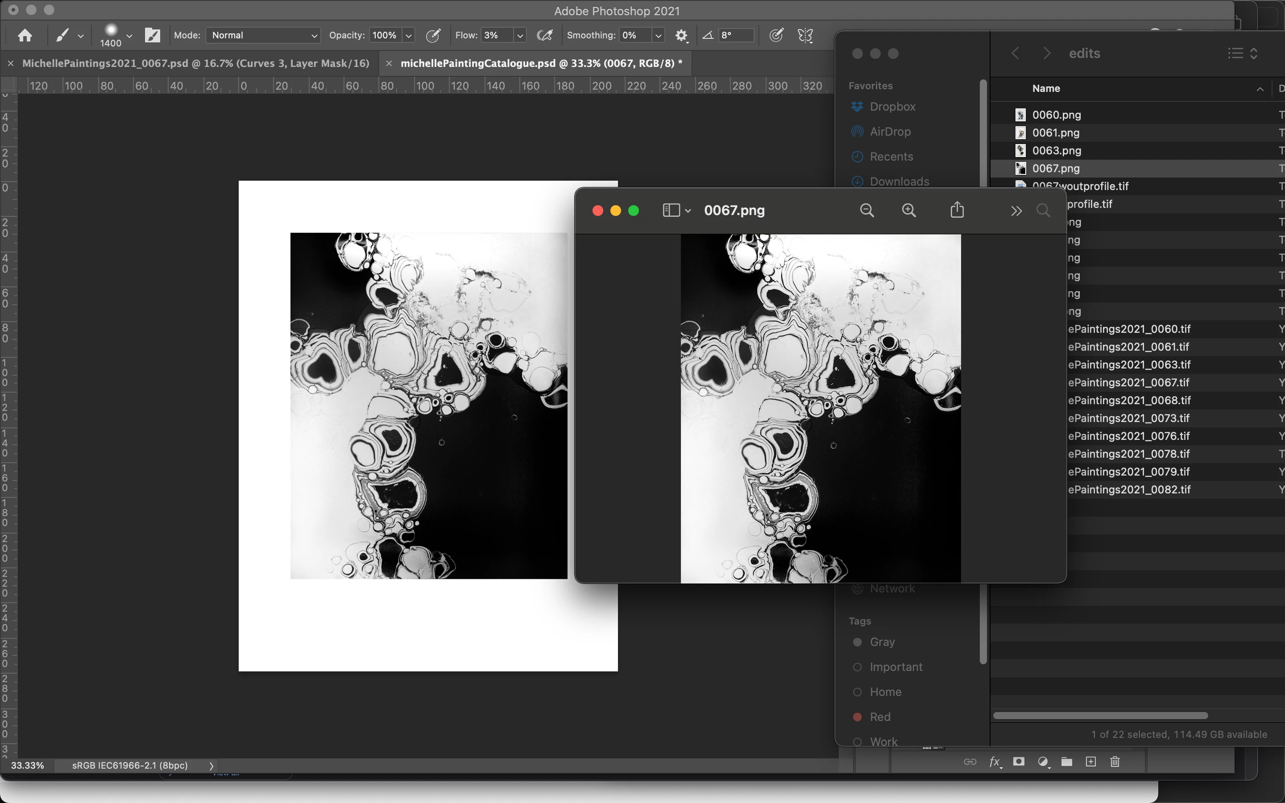Zoom in on 0067.png preview
The width and height of the screenshot is (1285, 803).
pyautogui.click(x=909, y=210)
